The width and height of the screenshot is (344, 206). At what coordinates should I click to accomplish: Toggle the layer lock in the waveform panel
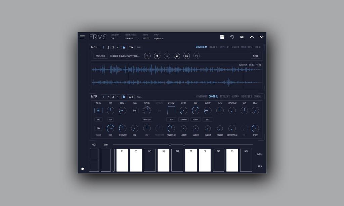click(124, 47)
